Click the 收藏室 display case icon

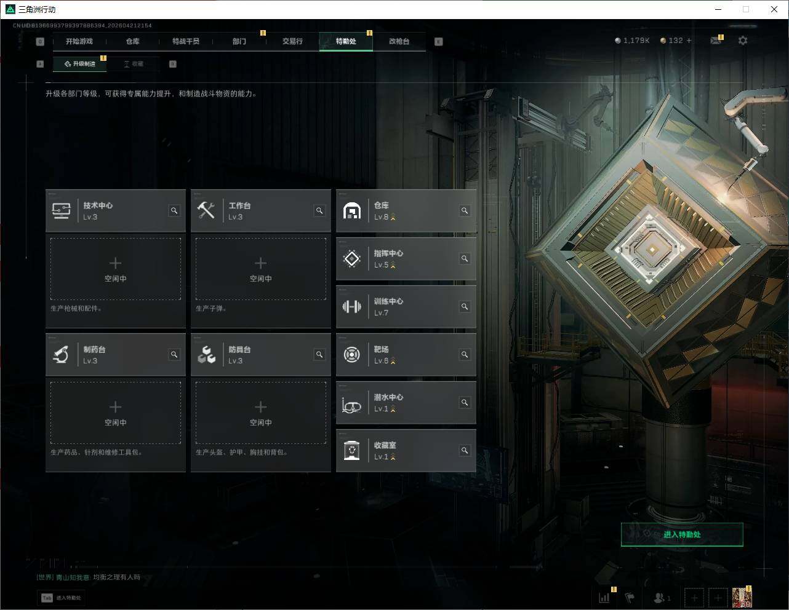[351, 451]
